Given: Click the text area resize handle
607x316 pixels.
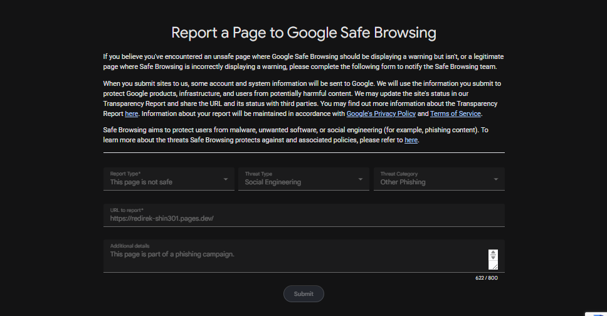Looking at the screenshot, I should [494, 266].
